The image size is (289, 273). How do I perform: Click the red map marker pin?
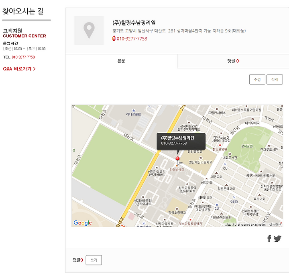coord(177,160)
